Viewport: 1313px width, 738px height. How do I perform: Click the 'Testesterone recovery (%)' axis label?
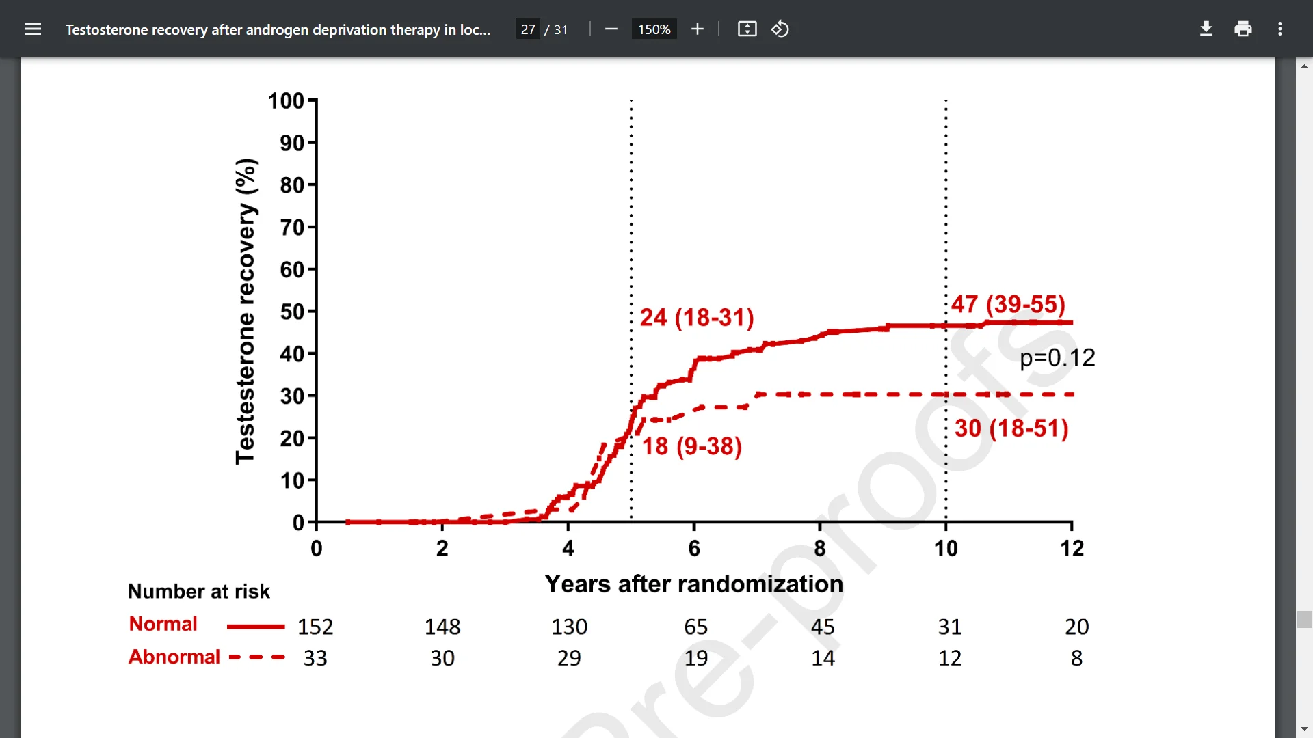pos(246,312)
